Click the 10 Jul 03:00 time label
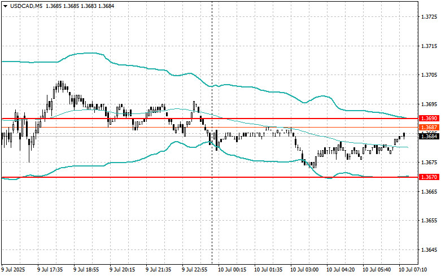This screenshot has width=441, height=276. tap(304, 270)
